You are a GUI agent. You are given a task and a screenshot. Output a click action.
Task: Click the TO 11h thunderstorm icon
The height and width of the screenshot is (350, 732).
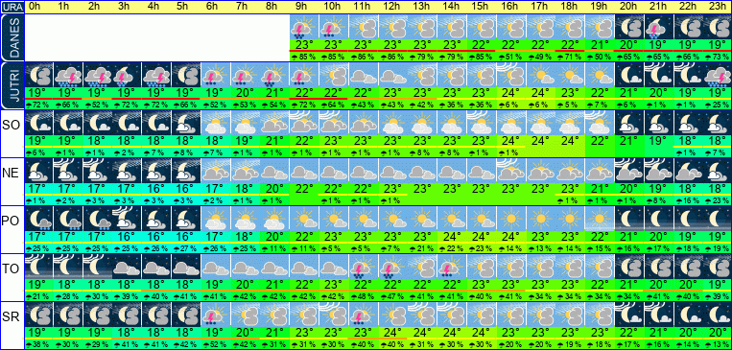363,267
